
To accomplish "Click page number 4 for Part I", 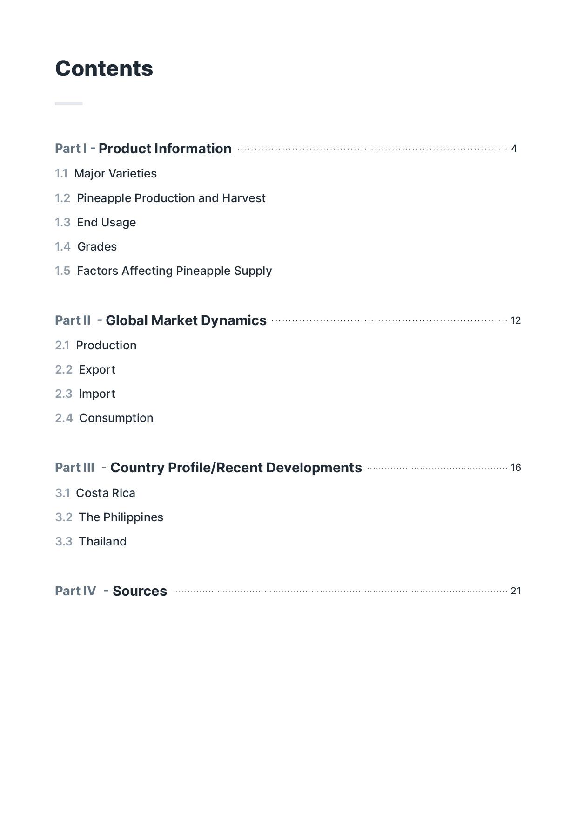I will [514, 149].
